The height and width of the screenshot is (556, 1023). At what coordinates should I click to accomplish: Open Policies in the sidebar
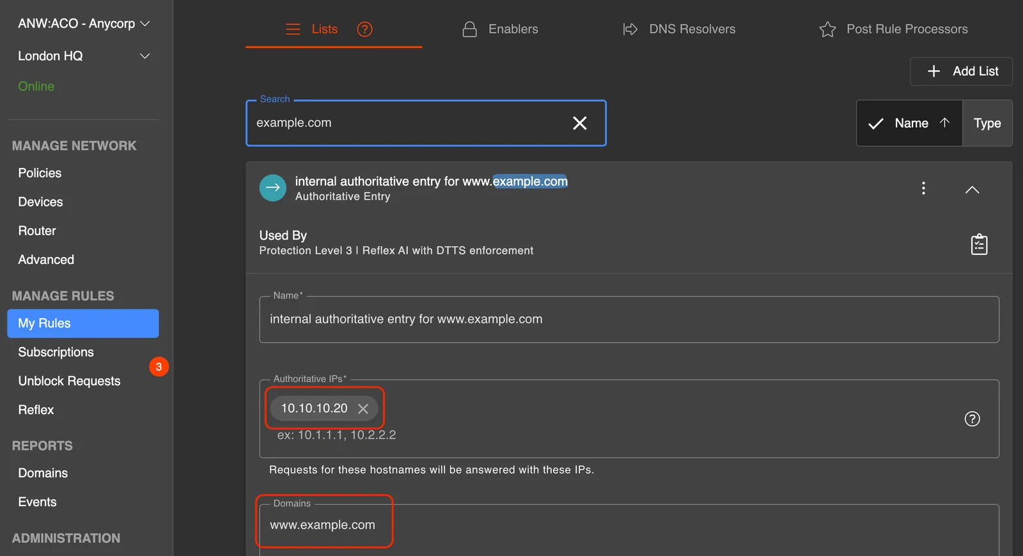pyautogui.click(x=40, y=173)
